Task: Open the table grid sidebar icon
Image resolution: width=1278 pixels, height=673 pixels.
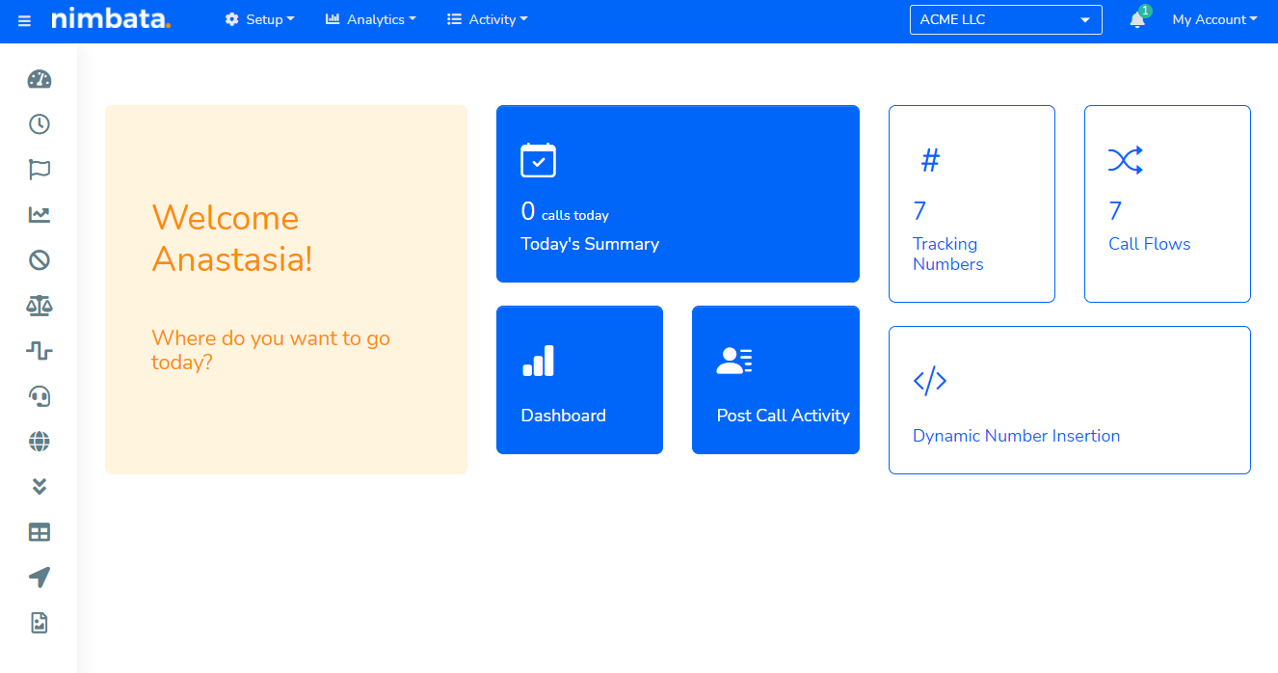Action: (40, 532)
